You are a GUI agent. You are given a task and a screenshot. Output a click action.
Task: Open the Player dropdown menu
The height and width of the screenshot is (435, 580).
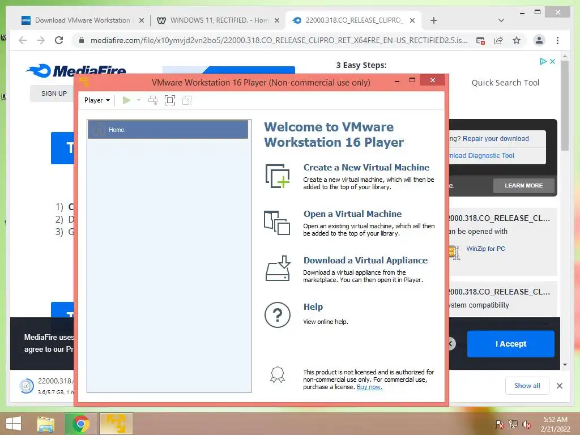coord(97,100)
